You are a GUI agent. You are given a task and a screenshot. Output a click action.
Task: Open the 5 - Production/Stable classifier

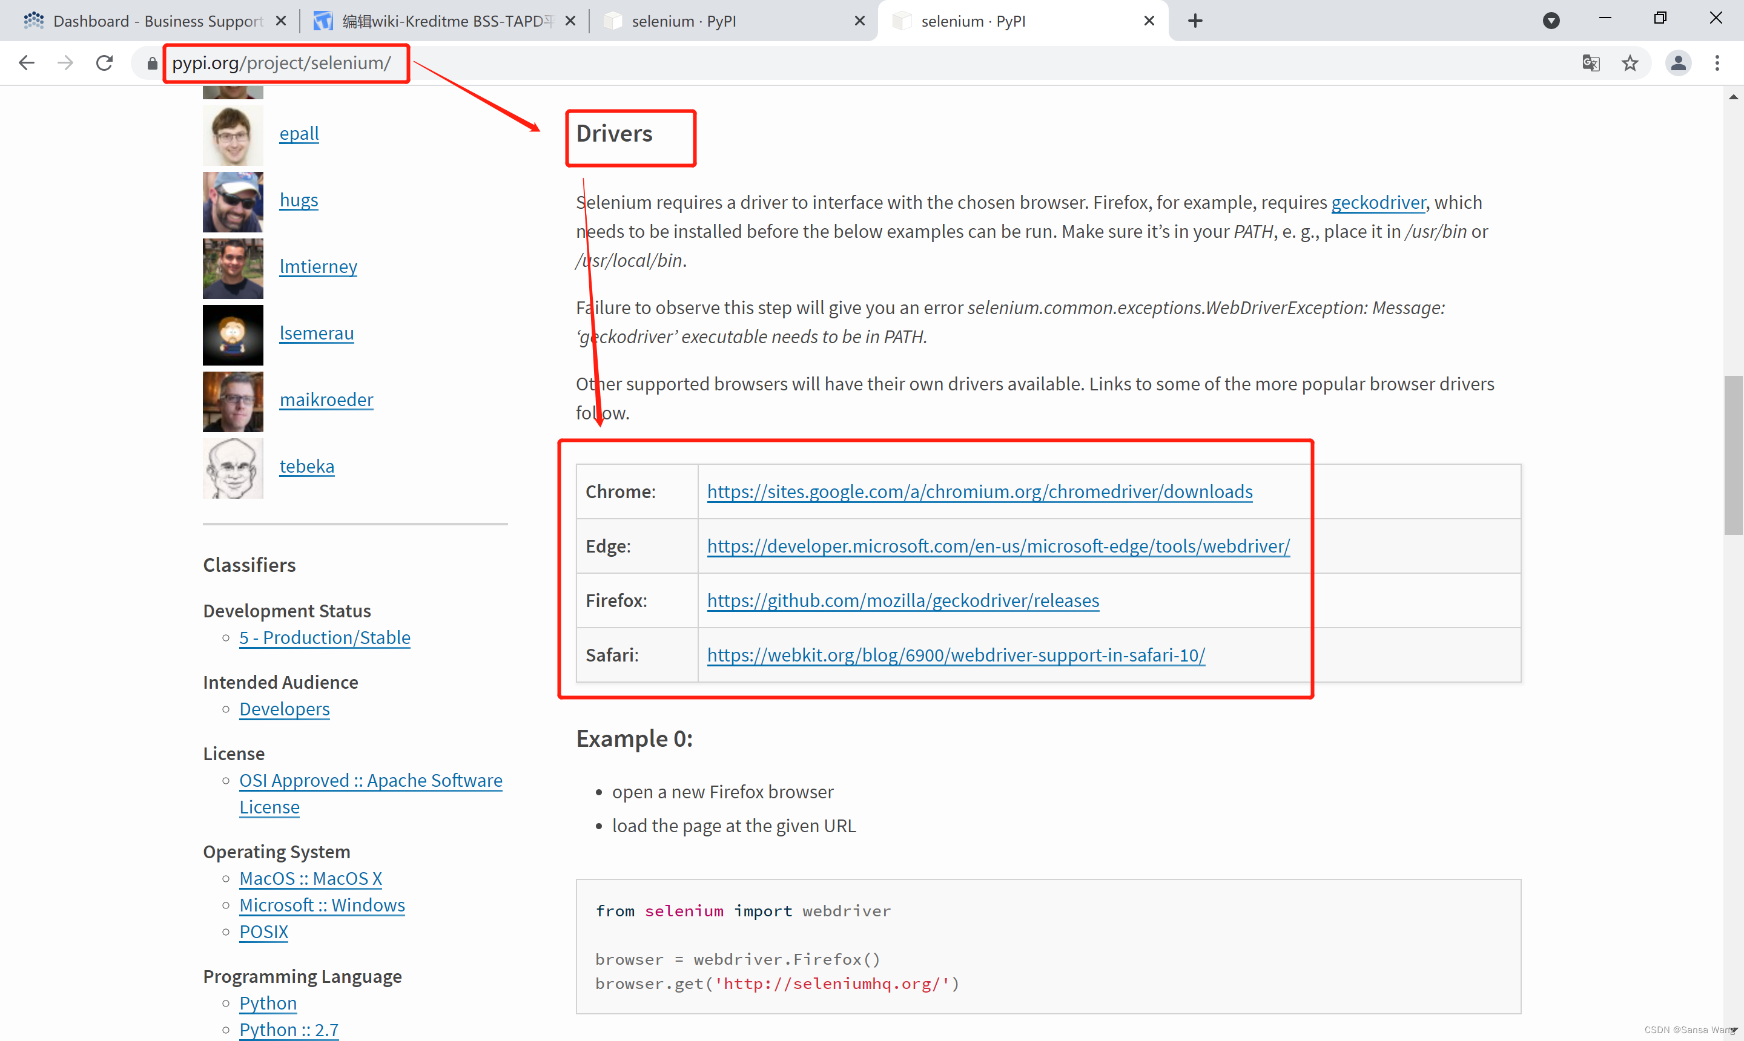point(325,638)
